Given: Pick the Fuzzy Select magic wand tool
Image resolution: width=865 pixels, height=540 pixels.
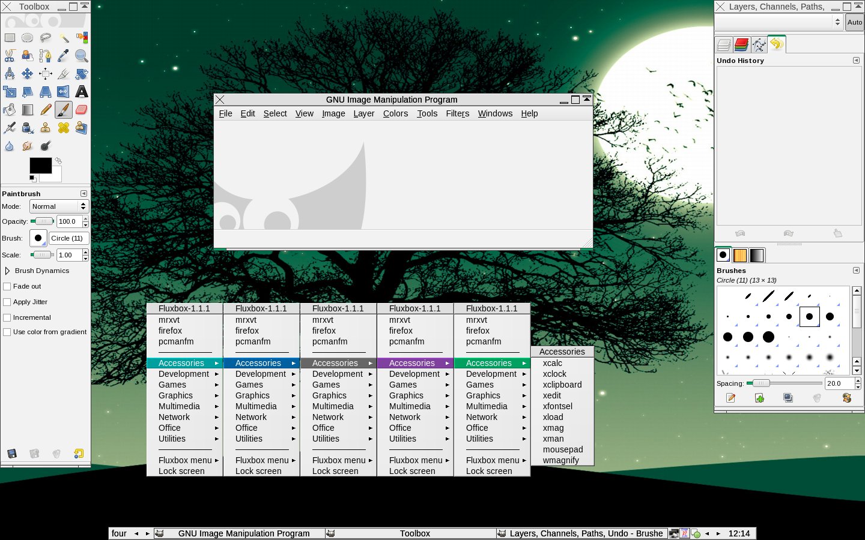Looking at the screenshot, I should click(x=64, y=38).
